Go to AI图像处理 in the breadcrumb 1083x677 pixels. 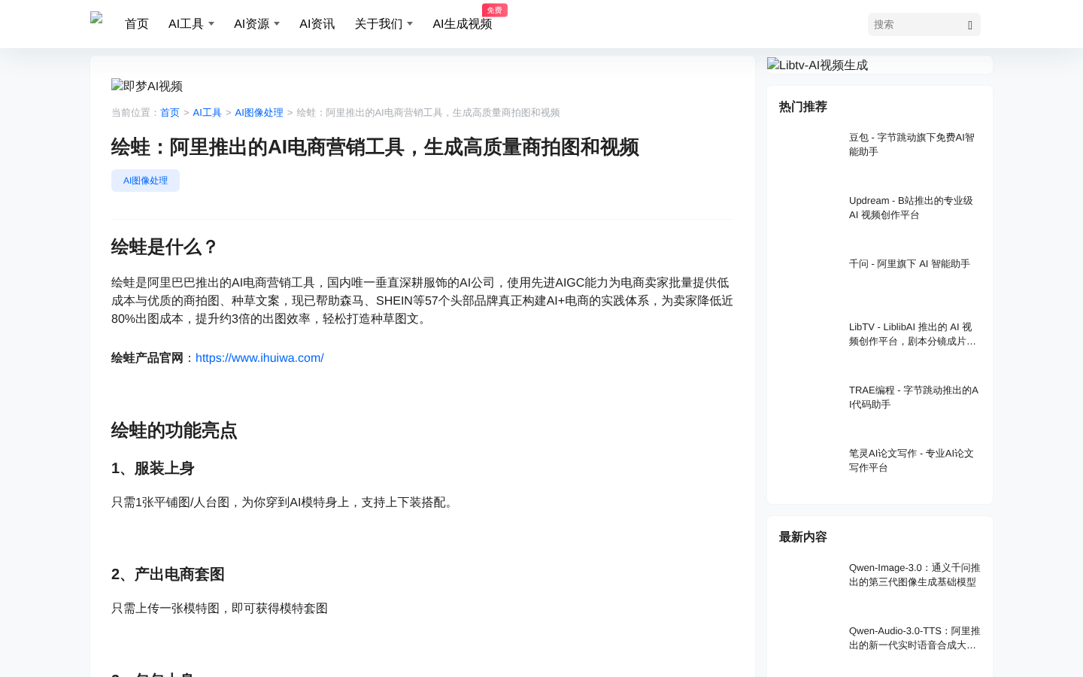coord(259,113)
